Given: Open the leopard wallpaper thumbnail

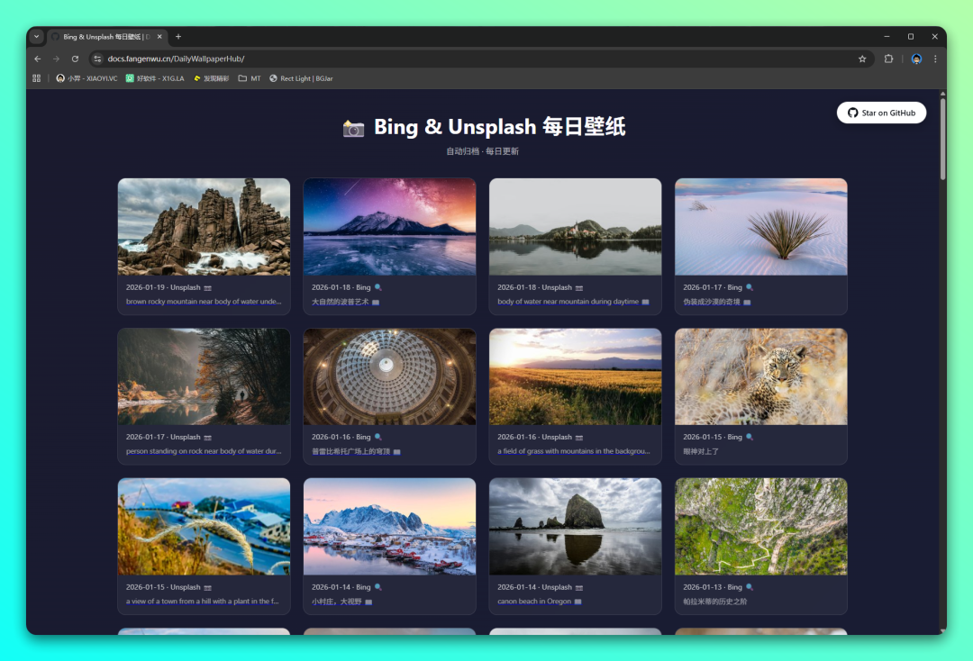Looking at the screenshot, I should [760, 376].
